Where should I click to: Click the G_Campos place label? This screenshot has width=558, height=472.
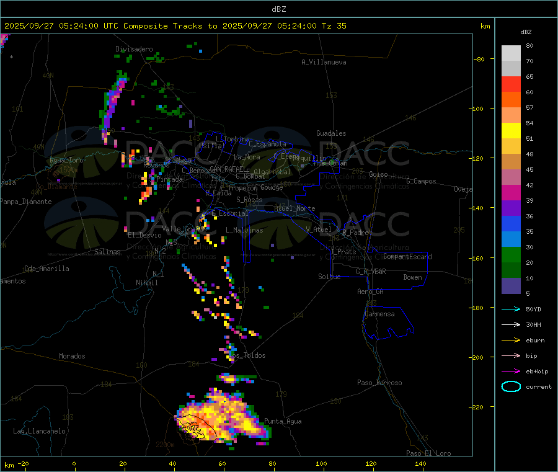(422, 181)
